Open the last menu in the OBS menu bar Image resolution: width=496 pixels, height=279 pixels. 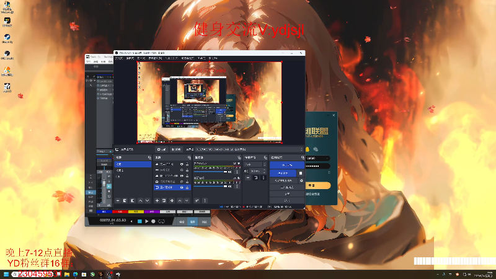213,58
